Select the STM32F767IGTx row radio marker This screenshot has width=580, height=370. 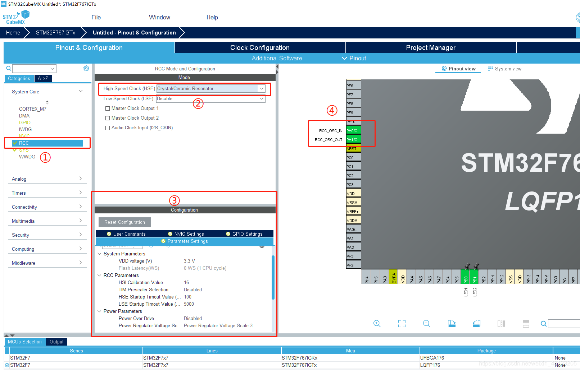point(7,365)
